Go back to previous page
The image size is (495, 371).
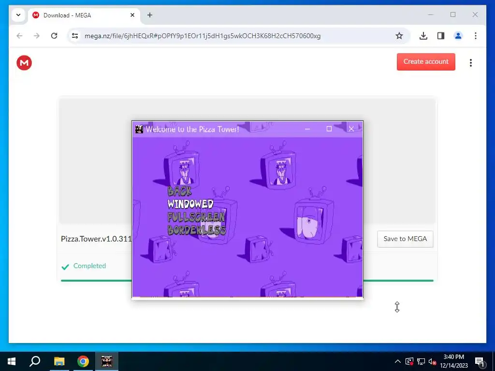[x=19, y=36]
